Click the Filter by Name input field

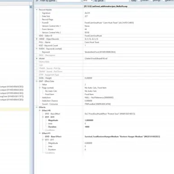point(69,1)
